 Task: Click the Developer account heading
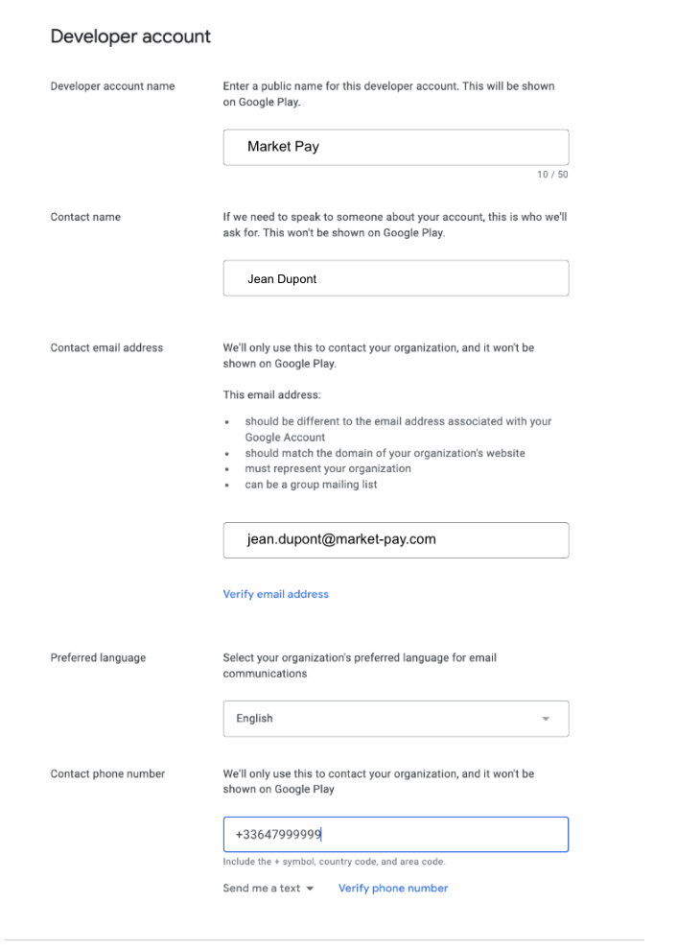click(130, 36)
